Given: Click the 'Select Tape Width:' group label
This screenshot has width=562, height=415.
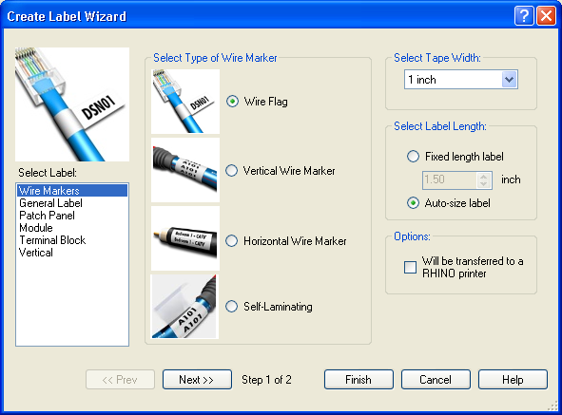Looking at the screenshot, I should (x=437, y=58).
